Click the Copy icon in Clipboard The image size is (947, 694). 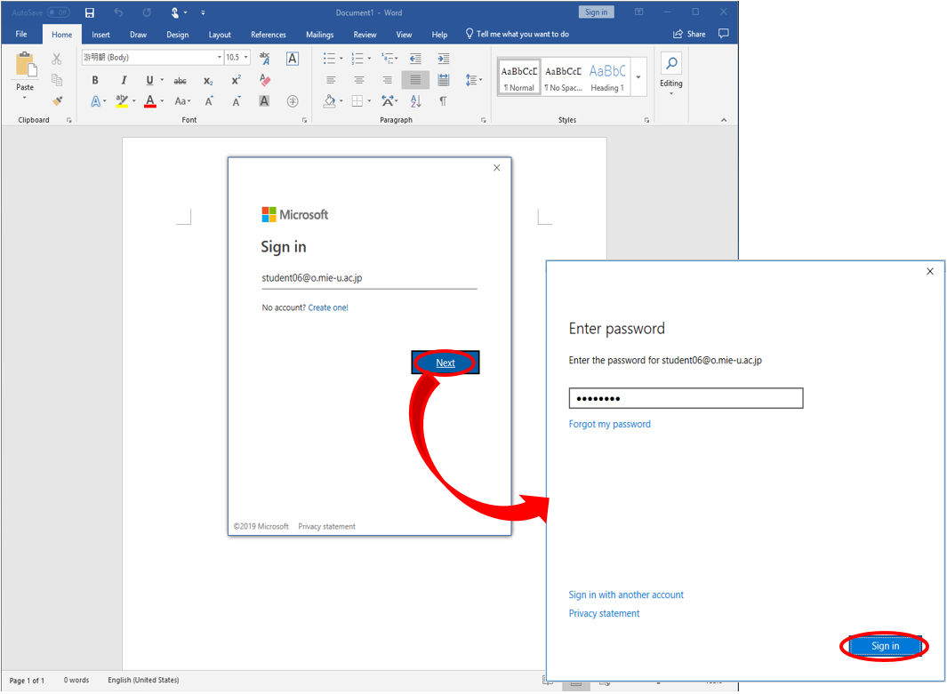point(57,80)
